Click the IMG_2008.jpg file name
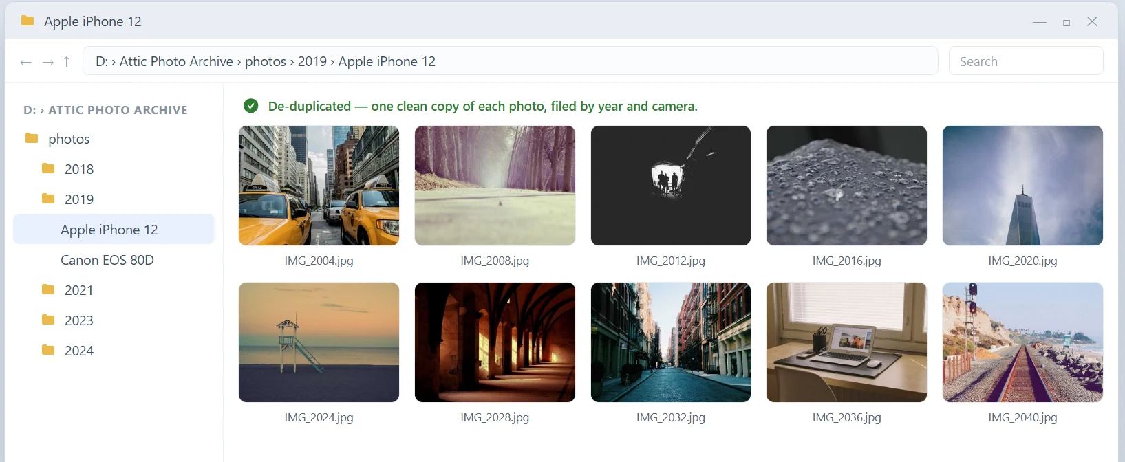The image size is (1125, 462). click(495, 261)
